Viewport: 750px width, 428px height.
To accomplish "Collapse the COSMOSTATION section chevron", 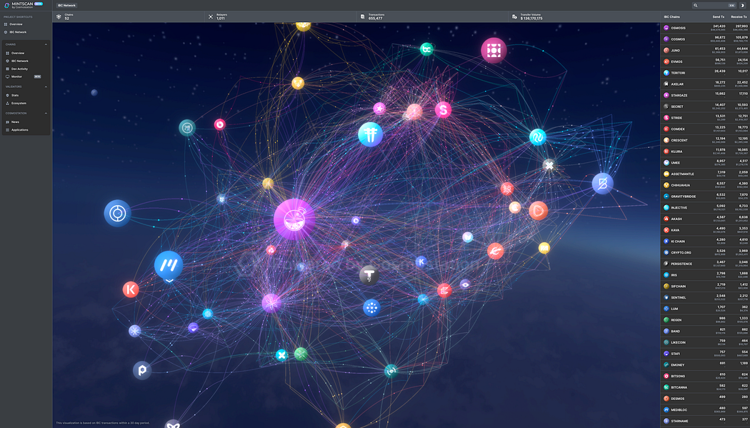I will pyautogui.click(x=45, y=112).
